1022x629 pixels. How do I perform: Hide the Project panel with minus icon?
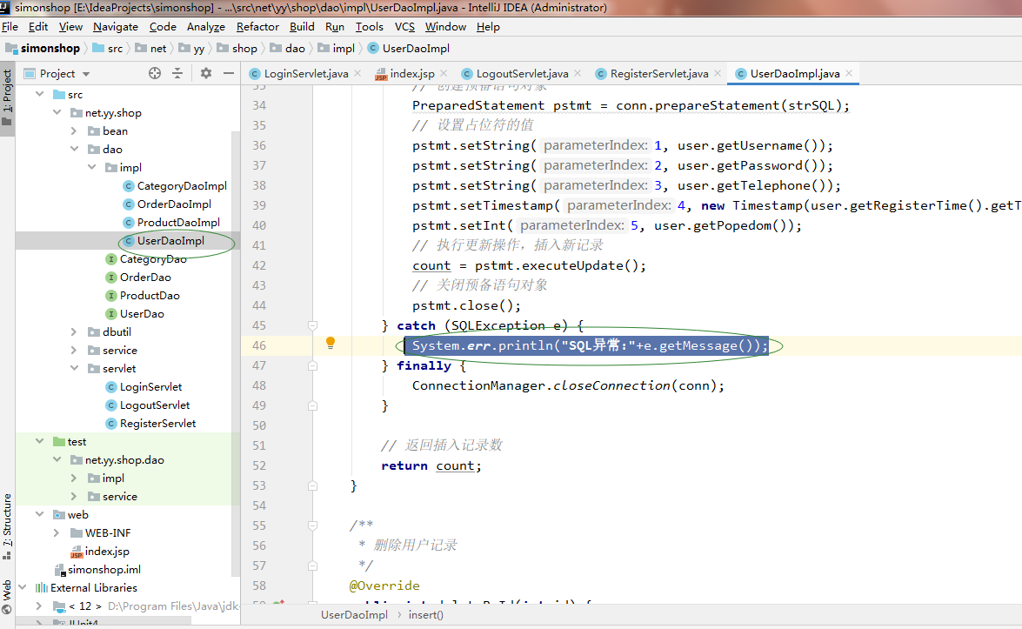coord(228,74)
